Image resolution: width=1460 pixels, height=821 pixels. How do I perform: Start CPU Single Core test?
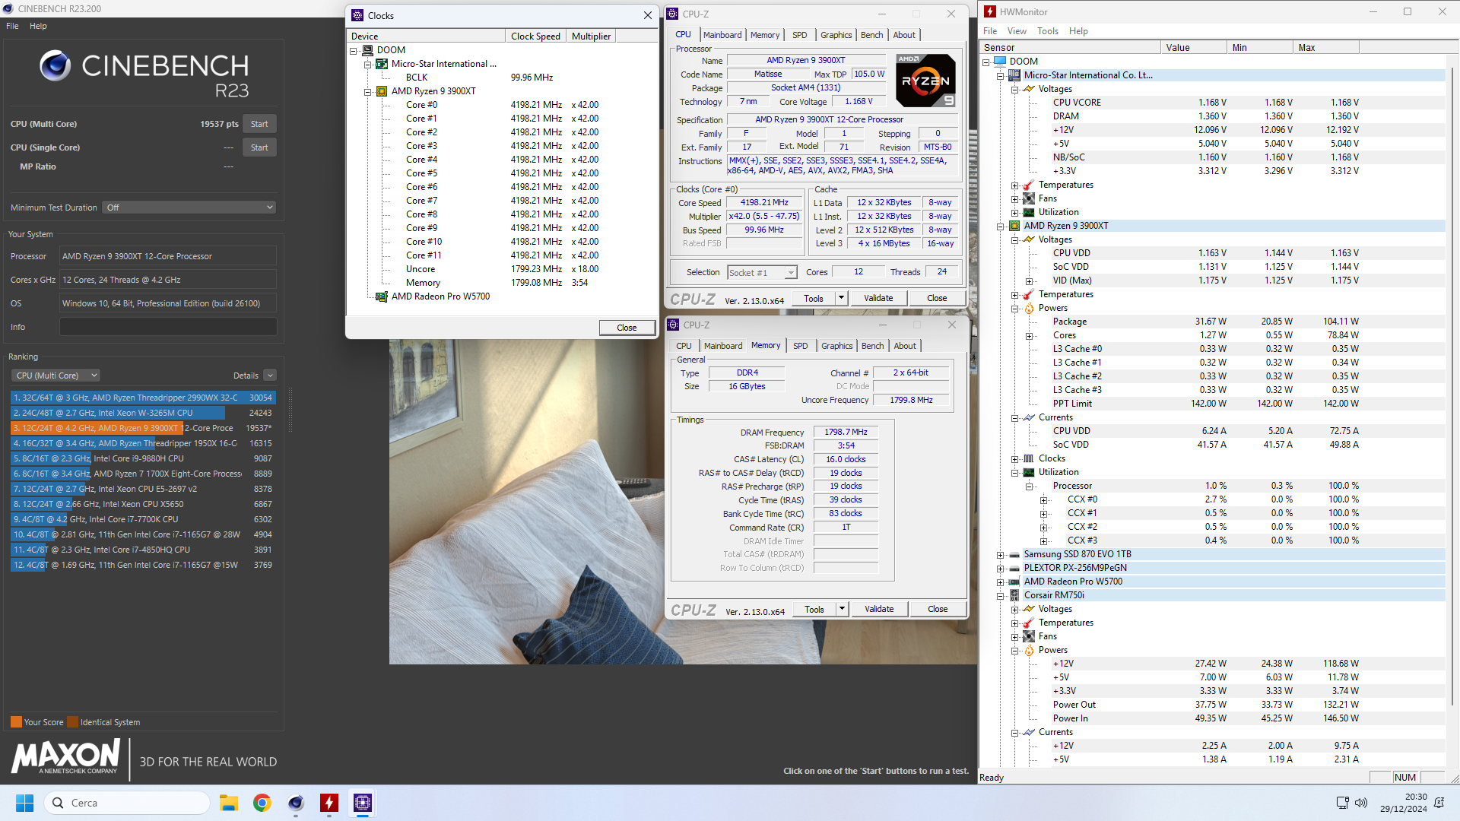[x=259, y=147]
